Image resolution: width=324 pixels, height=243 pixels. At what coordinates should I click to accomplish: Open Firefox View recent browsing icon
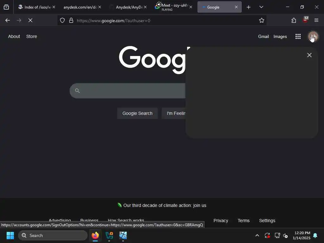tap(6, 7)
